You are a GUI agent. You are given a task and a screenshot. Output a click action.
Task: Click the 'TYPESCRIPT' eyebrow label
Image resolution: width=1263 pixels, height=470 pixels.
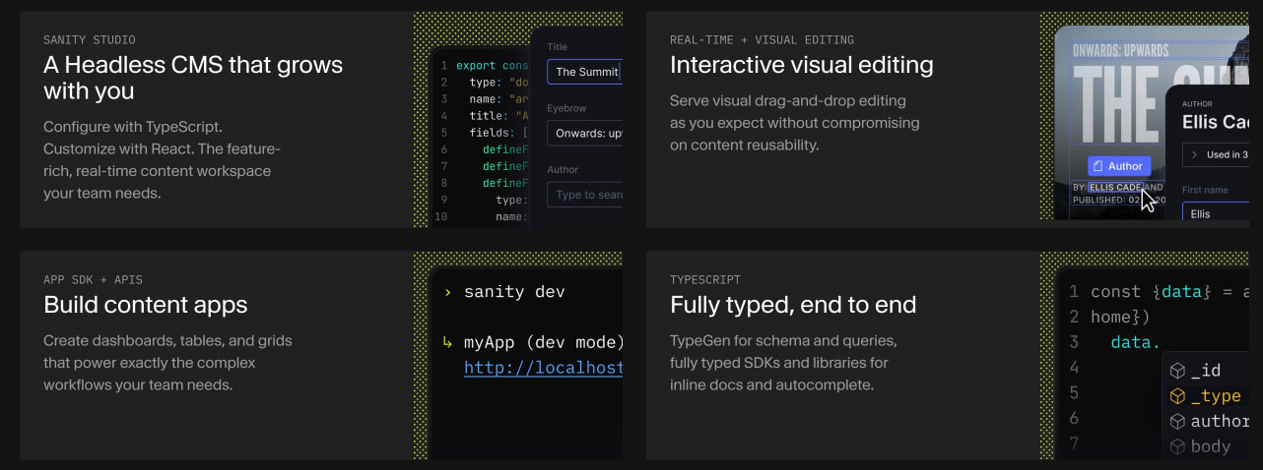pyautogui.click(x=705, y=280)
